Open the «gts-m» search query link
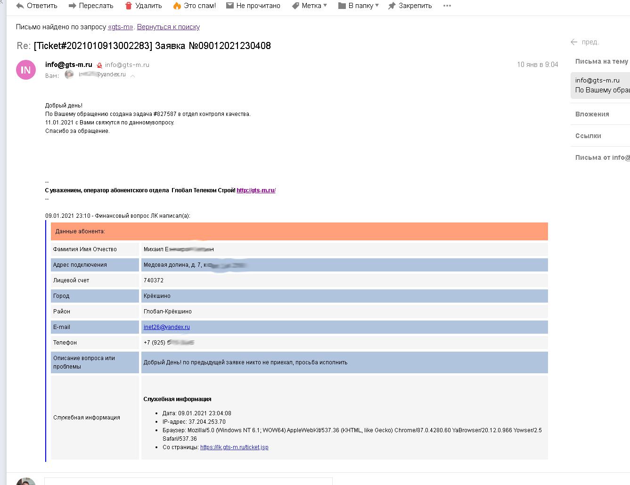Image resolution: width=630 pixels, height=485 pixels. click(121, 27)
